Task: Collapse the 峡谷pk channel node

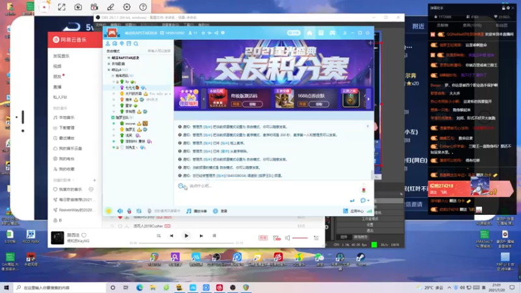Action: click(x=109, y=70)
